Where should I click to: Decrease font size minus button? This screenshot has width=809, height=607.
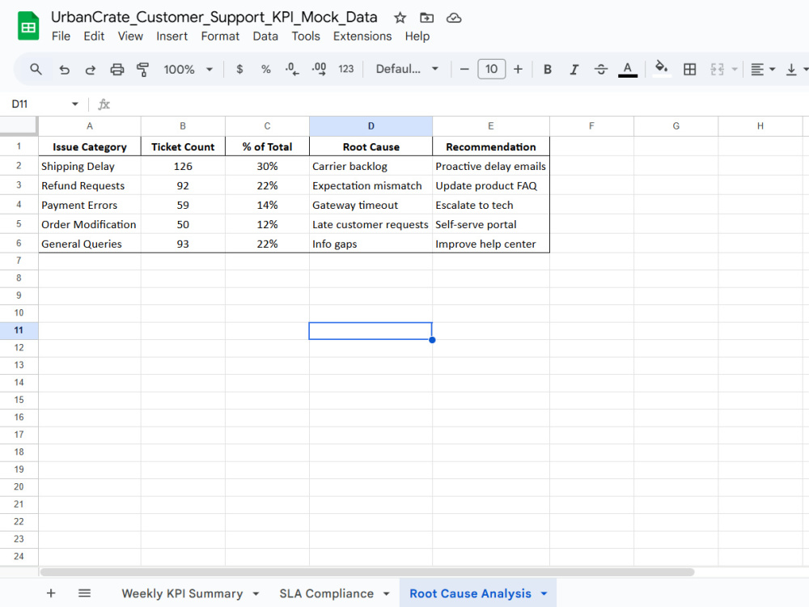click(464, 69)
